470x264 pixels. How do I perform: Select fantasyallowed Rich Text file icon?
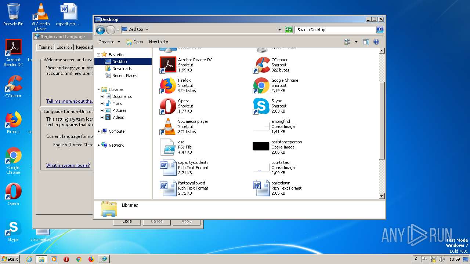click(168, 188)
